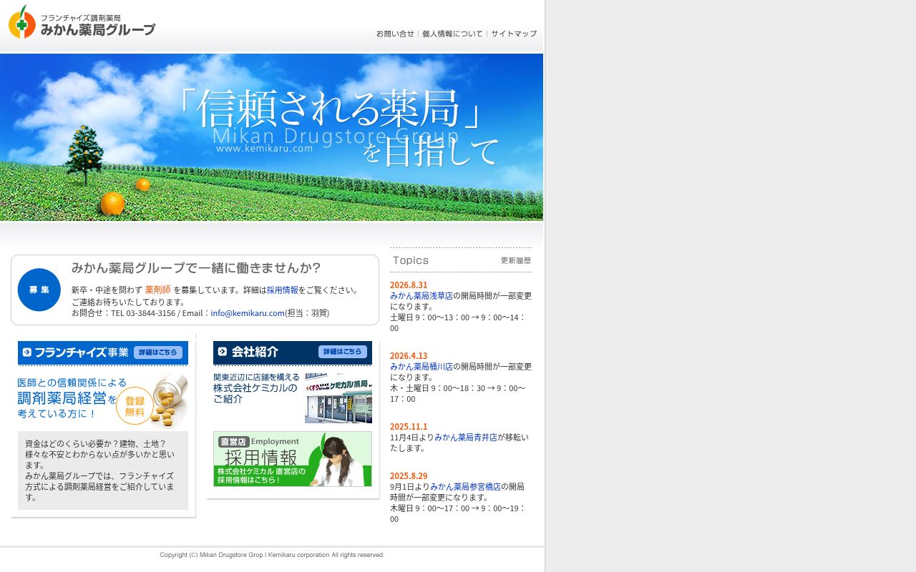Click 詳細はこちら on the 会社紹介 banner
916x572 pixels.
[x=343, y=352]
